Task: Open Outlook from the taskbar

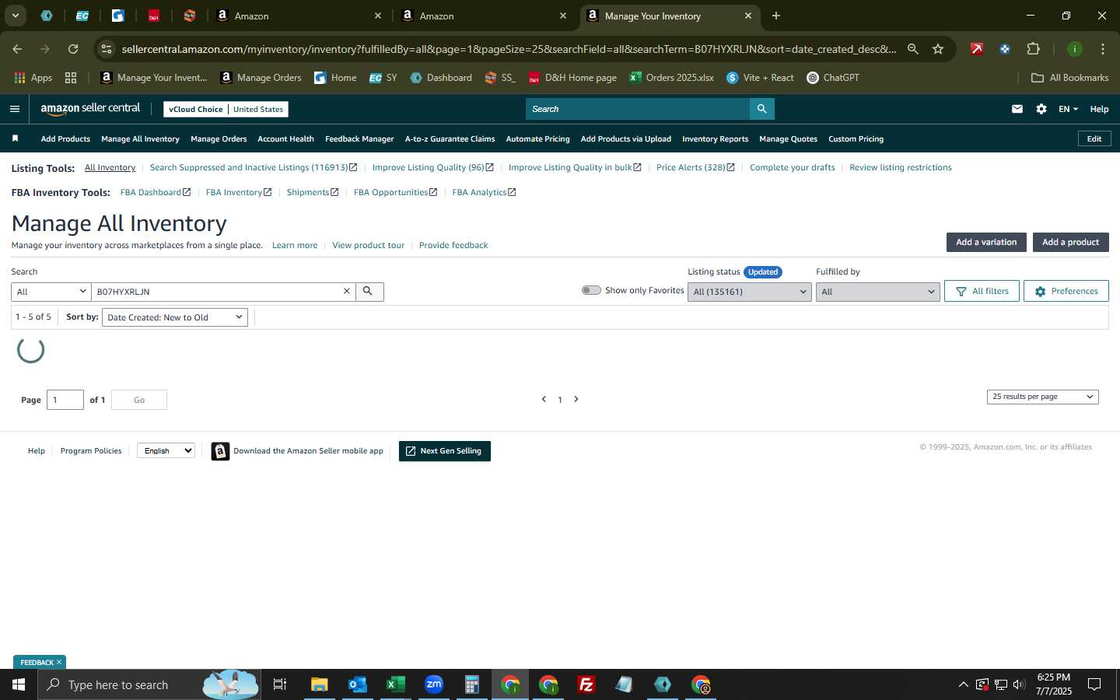Action: [358, 684]
